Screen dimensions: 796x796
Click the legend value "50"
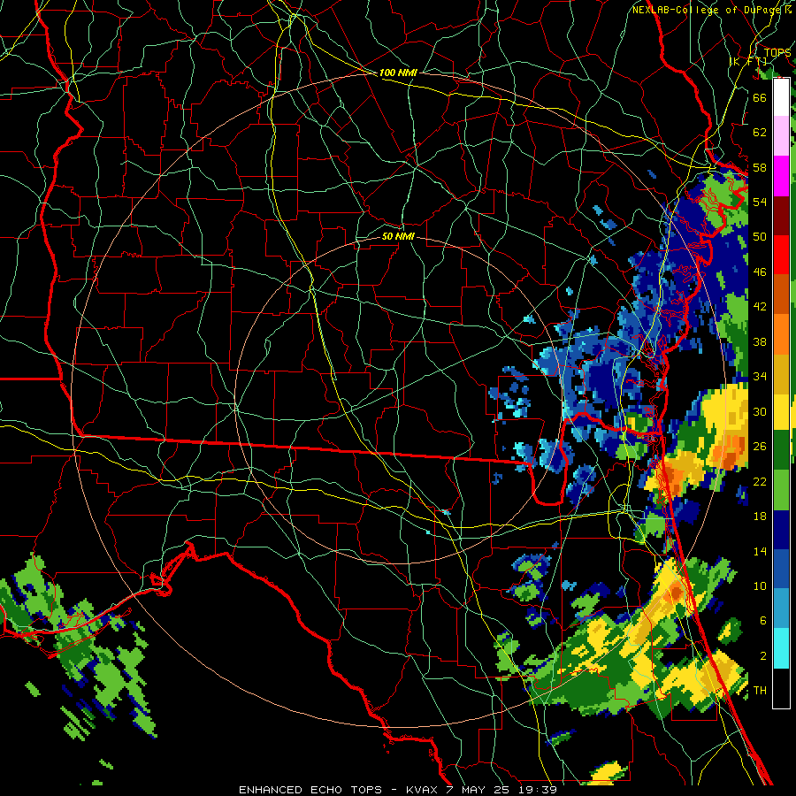pyautogui.click(x=760, y=237)
